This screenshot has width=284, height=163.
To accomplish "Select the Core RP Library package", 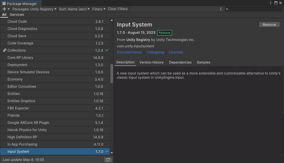I will [x=55, y=58].
